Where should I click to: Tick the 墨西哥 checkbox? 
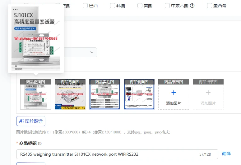pos(210,6)
